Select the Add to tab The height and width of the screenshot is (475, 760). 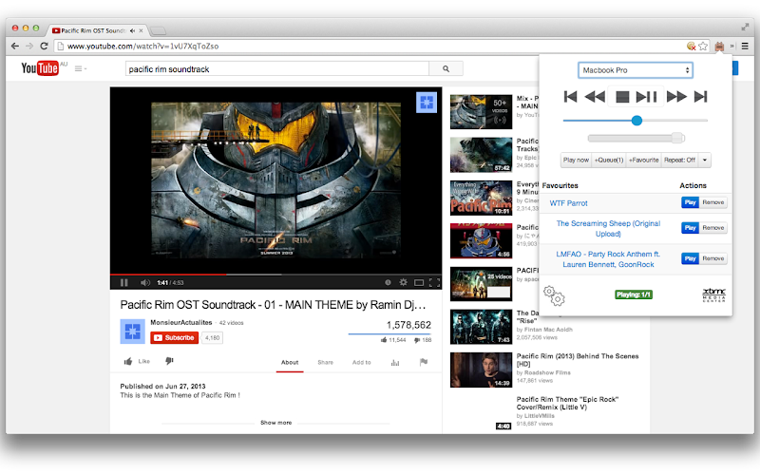click(362, 362)
